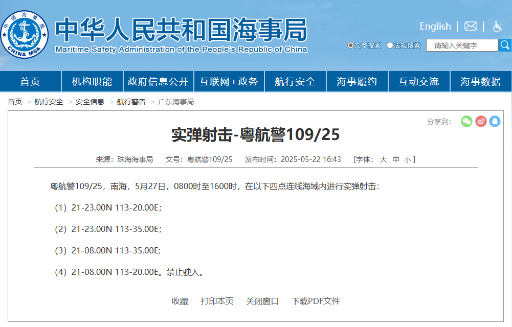Image resolution: width=512 pixels, height=327 pixels.
Task: Switch to English version
Action: (435, 26)
